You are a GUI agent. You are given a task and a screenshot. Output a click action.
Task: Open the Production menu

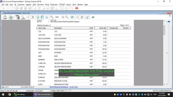(x=54, y=5)
